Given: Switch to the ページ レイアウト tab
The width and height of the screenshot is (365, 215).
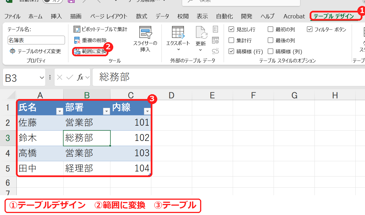Looking at the screenshot, I should coord(109,16).
